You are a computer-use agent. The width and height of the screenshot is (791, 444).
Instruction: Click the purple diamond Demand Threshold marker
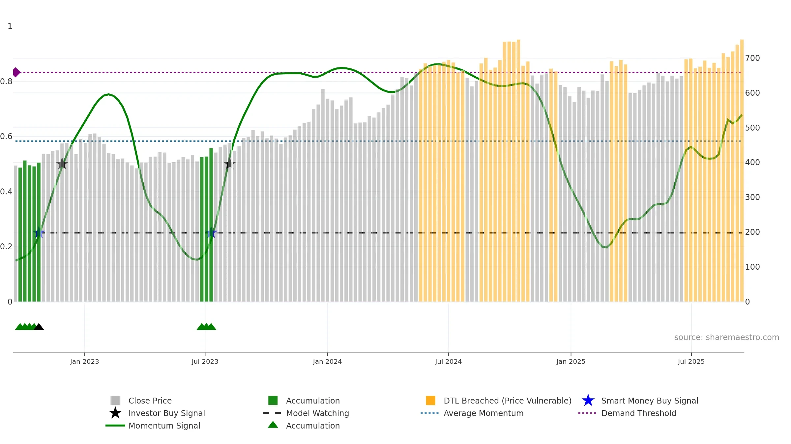16,72
